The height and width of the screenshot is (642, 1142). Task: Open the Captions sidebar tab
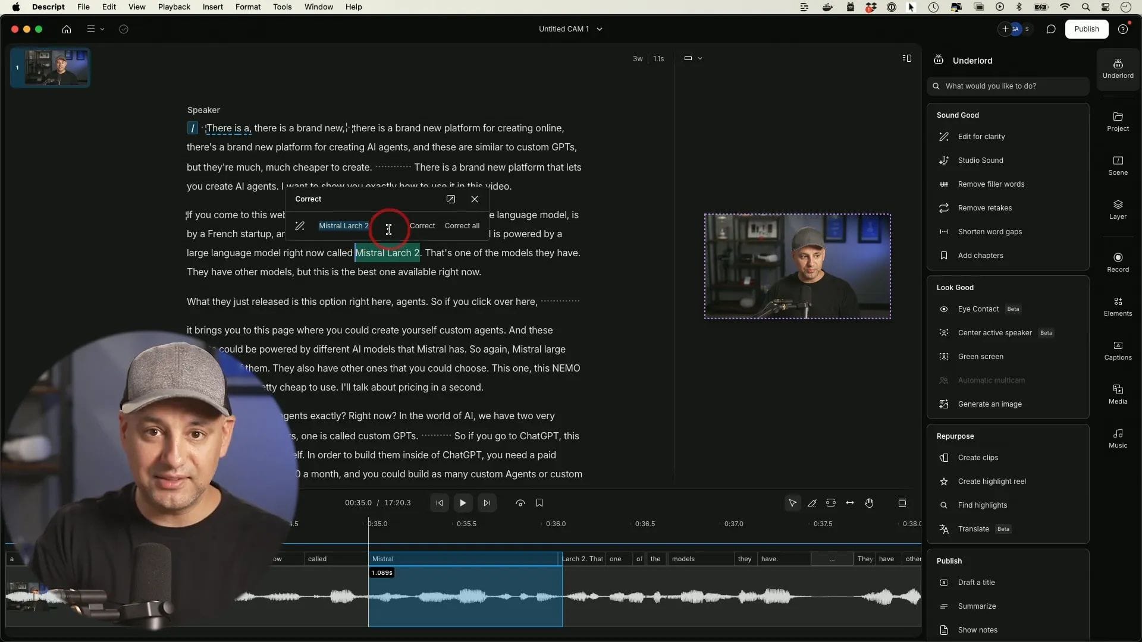1118,350
